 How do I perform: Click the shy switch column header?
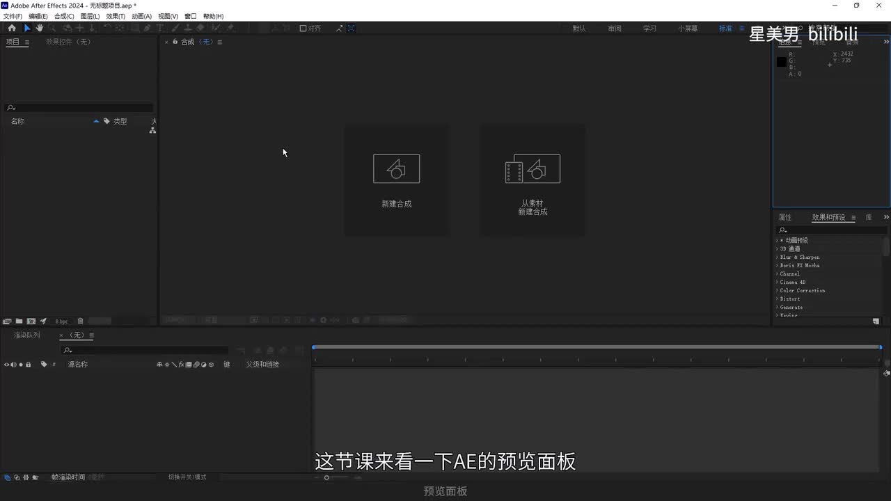pyautogui.click(x=159, y=365)
